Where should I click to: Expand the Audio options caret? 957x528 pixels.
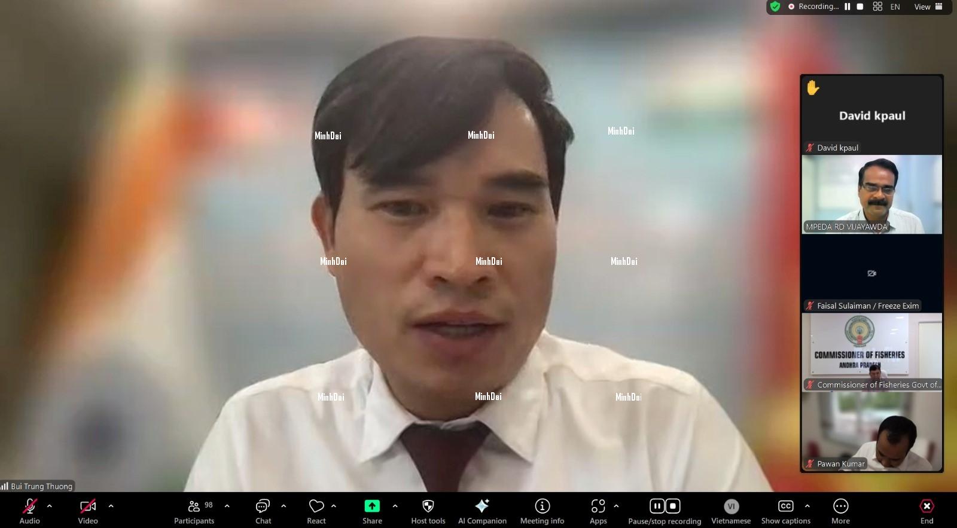pos(50,506)
